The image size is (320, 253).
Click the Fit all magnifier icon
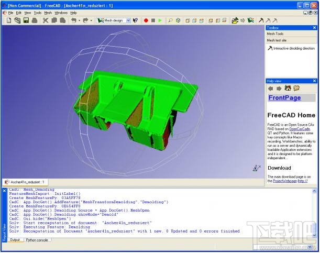coord(170,20)
